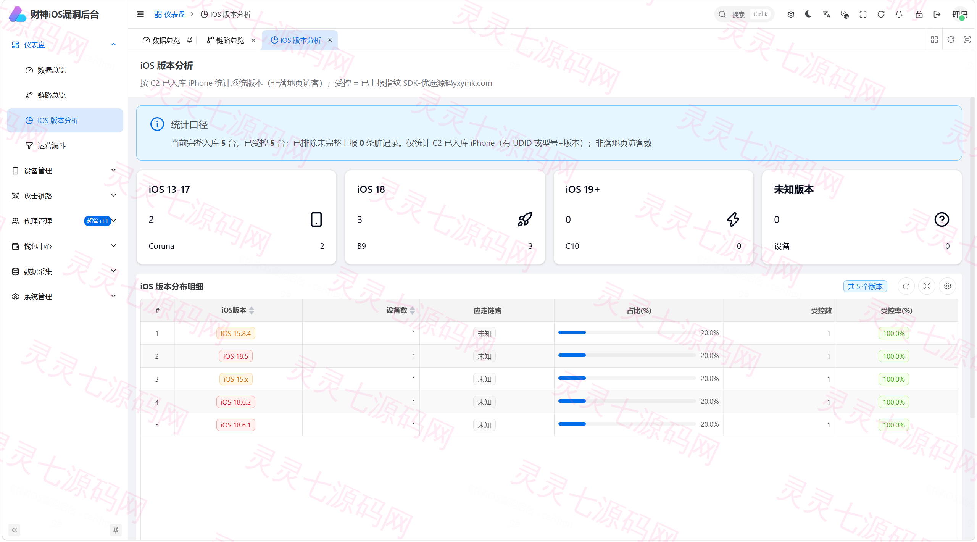
Task: Click the timezone globe icon in the header
Action: (x=845, y=14)
